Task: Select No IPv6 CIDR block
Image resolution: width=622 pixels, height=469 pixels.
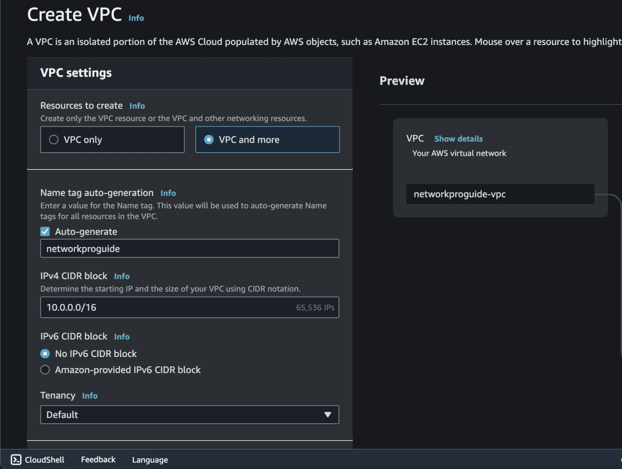Action: [45, 354]
